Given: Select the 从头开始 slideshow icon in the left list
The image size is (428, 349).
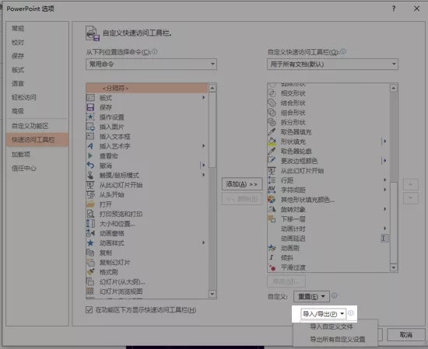Looking at the screenshot, I should (x=90, y=194).
